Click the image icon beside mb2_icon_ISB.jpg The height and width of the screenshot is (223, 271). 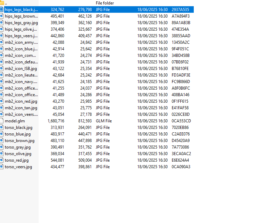2,69
